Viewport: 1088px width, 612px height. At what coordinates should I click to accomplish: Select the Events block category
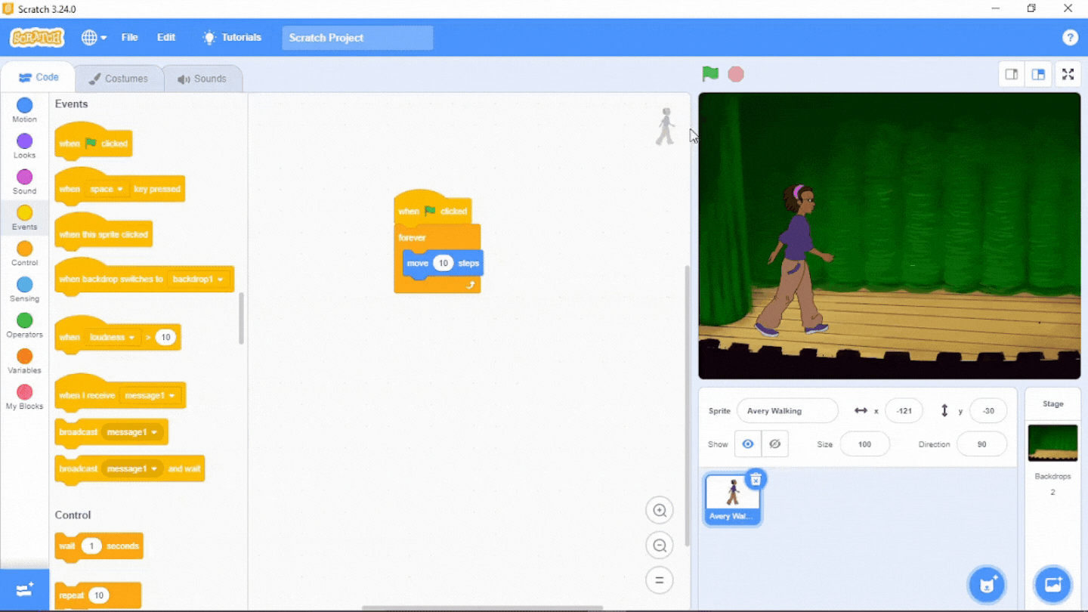[x=25, y=218]
